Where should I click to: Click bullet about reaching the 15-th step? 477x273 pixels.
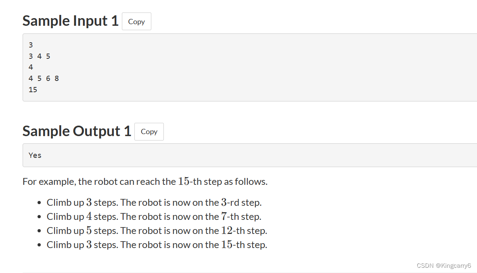tap(157, 244)
